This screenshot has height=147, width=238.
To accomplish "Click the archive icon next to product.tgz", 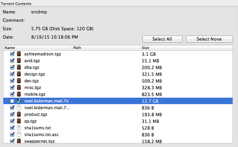I will tap(19, 114).
